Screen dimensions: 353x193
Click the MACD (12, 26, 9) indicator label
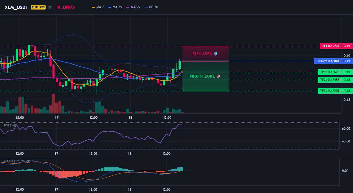click(x=17, y=161)
